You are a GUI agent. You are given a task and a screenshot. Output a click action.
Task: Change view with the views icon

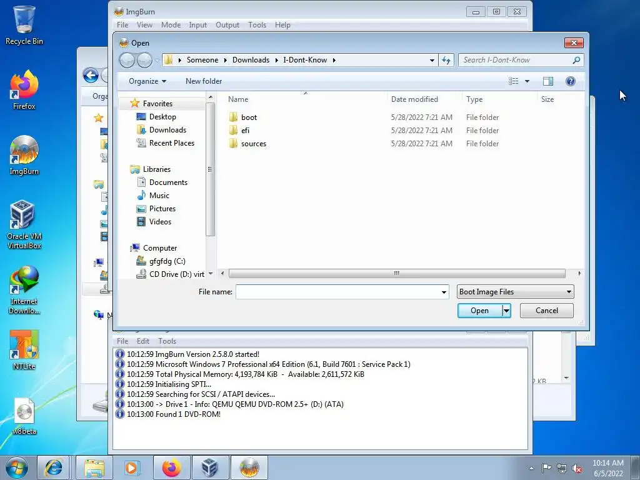[514, 81]
